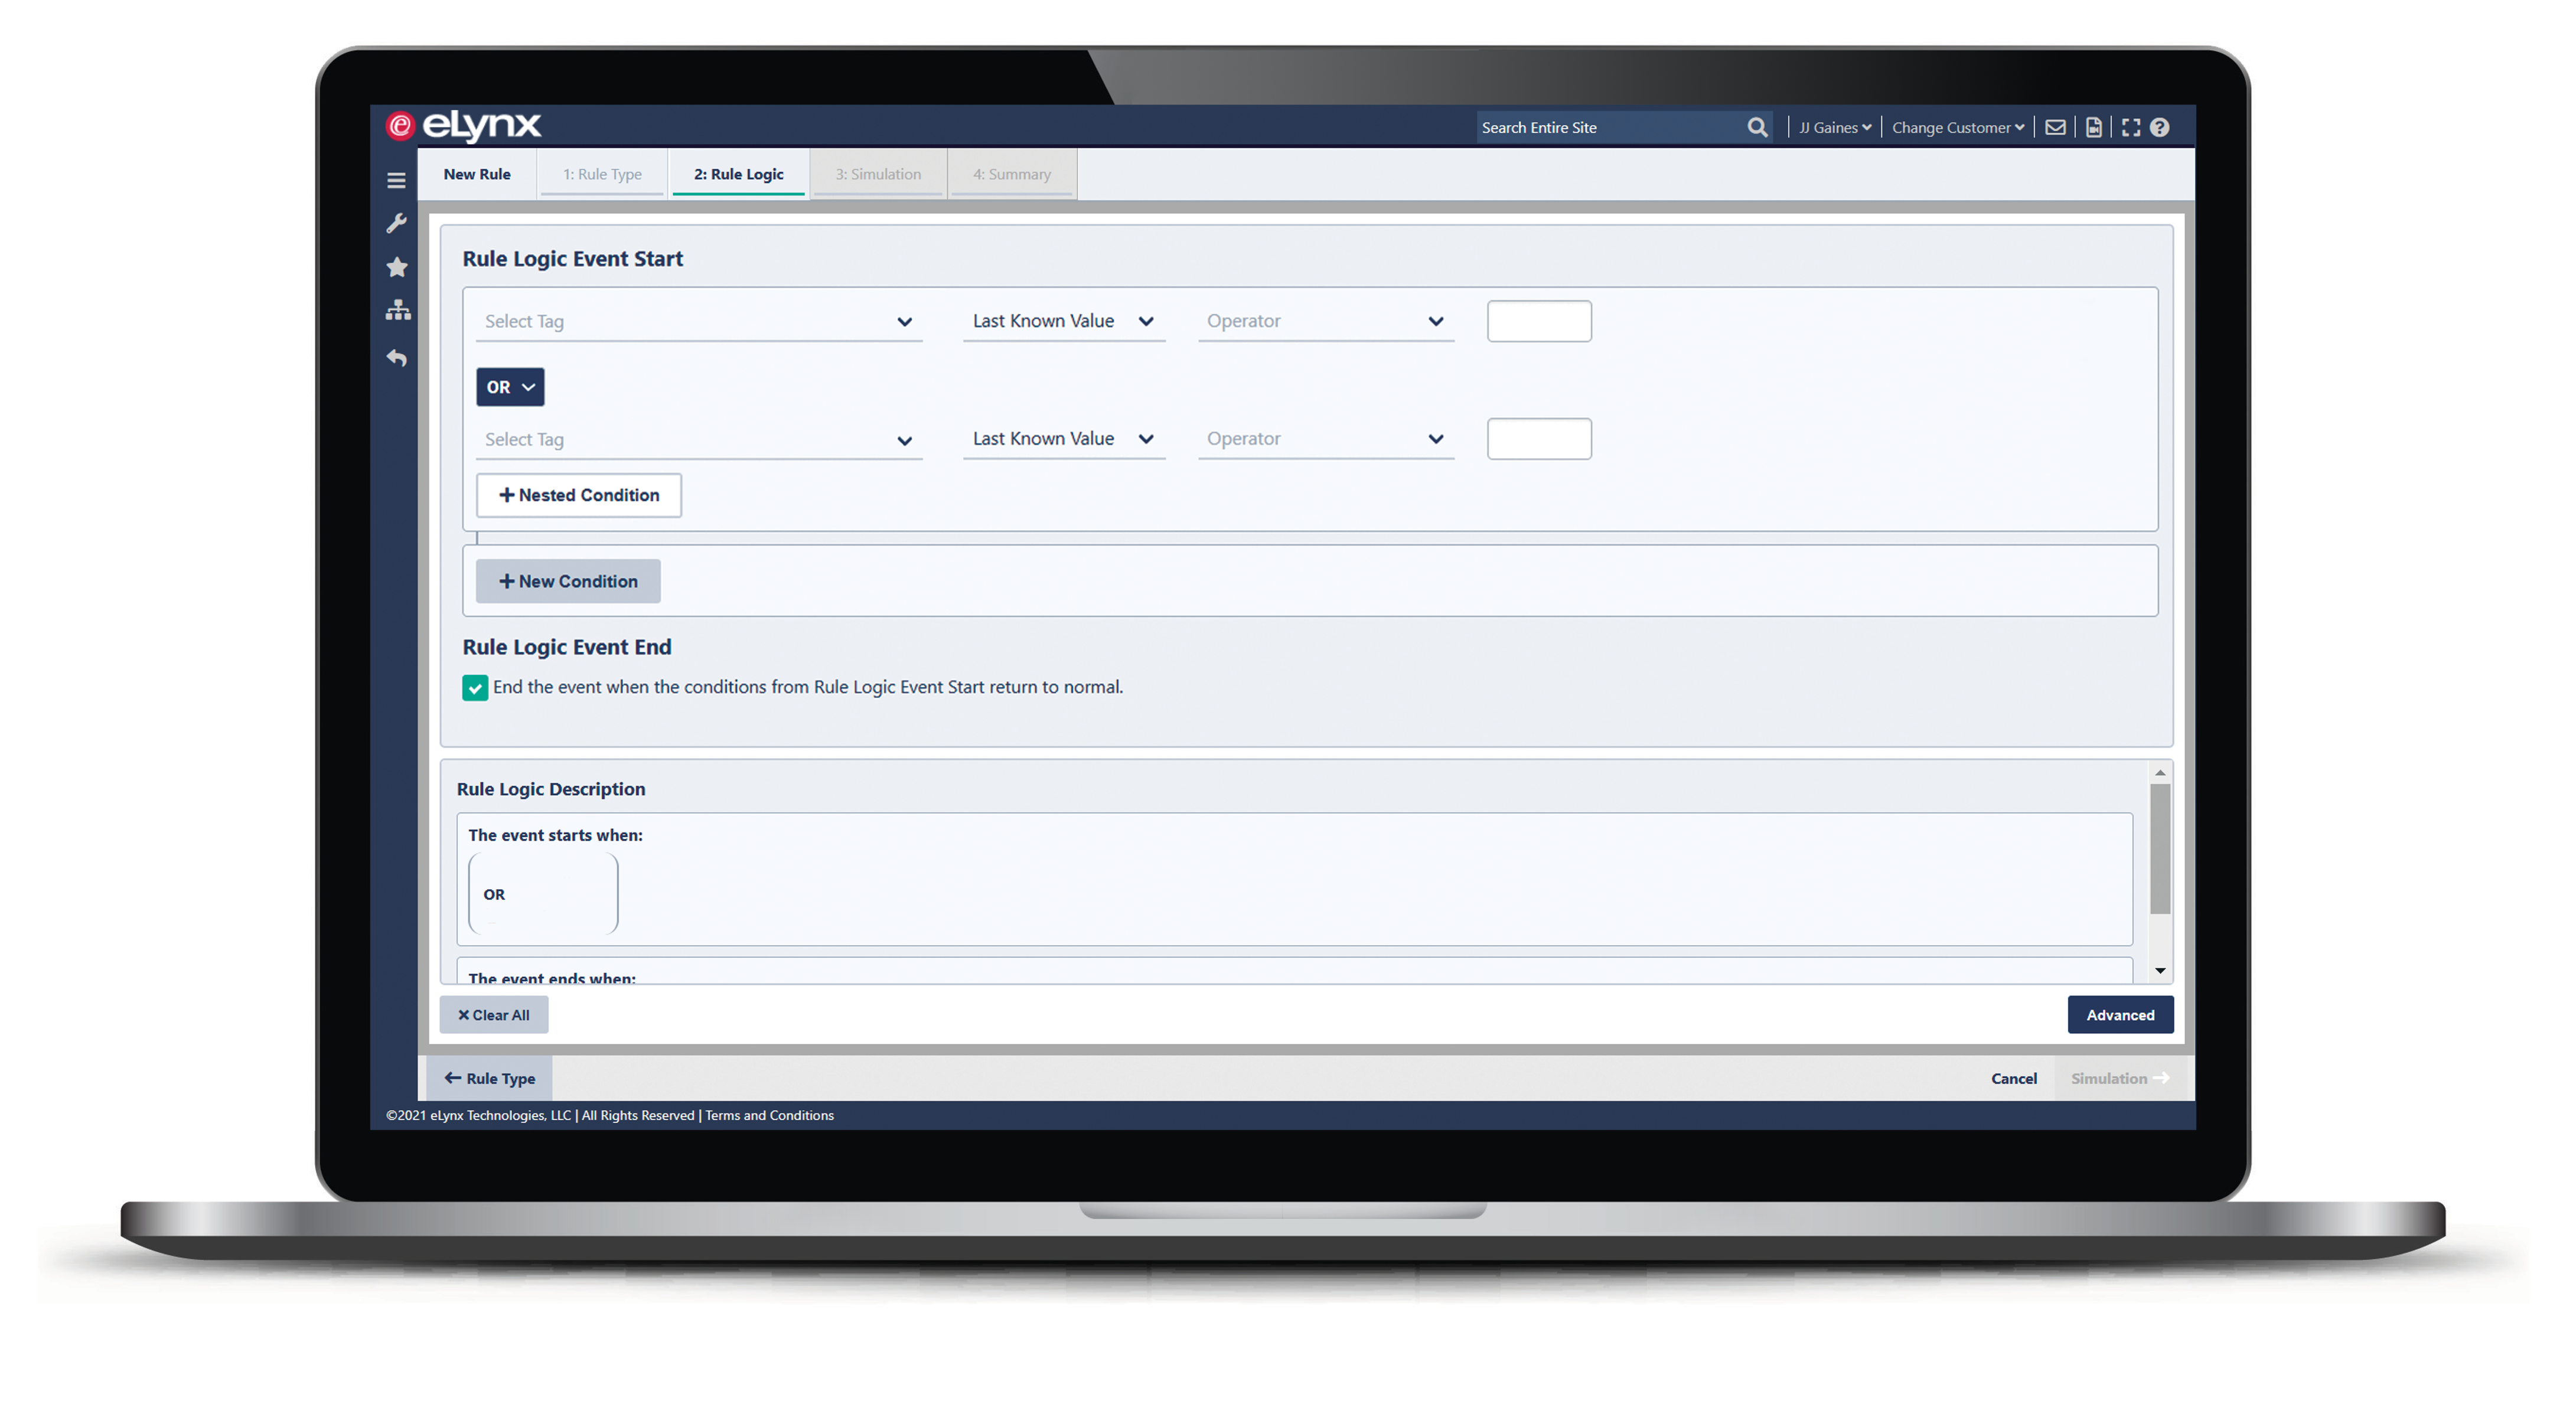The height and width of the screenshot is (1404, 2576).
Task: Click the Rule Logic Description scrollbar thumb
Action: (2160, 848)
